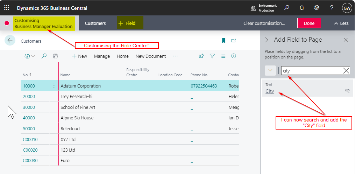Click the red Done button

pos(309,23)
